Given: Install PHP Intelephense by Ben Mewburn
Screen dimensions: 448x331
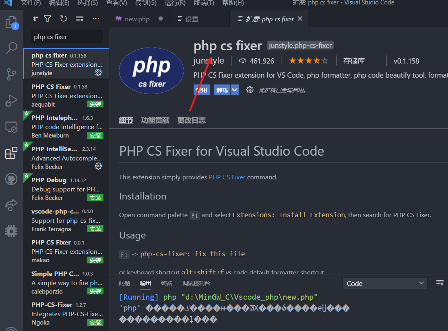Looking at the screenshot, I should click(95, 136).
